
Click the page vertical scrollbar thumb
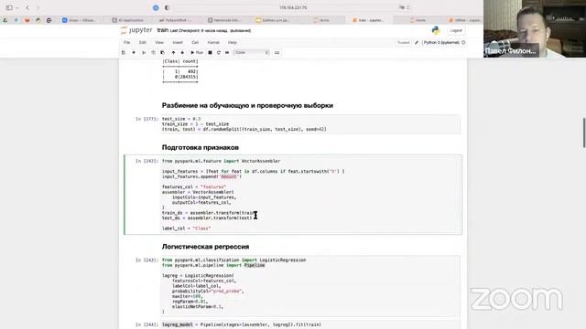tap(584, 133)
